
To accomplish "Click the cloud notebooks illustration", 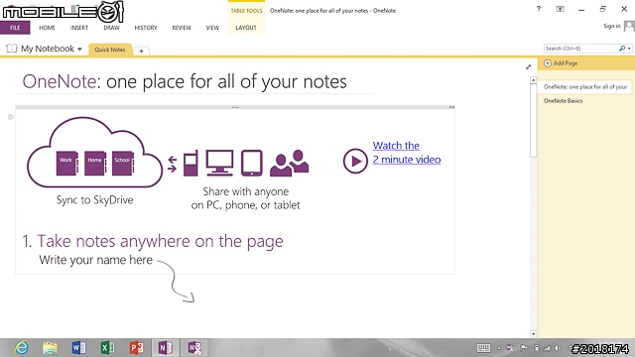I will click(95, 153).
